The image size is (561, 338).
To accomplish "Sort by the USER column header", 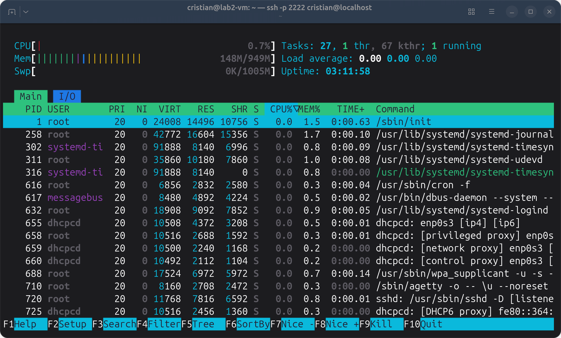I will pyautogui.click(x=58, y=109).
